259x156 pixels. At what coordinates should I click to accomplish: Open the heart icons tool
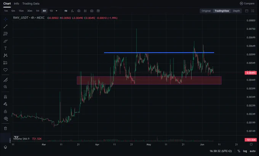point(5,70)
